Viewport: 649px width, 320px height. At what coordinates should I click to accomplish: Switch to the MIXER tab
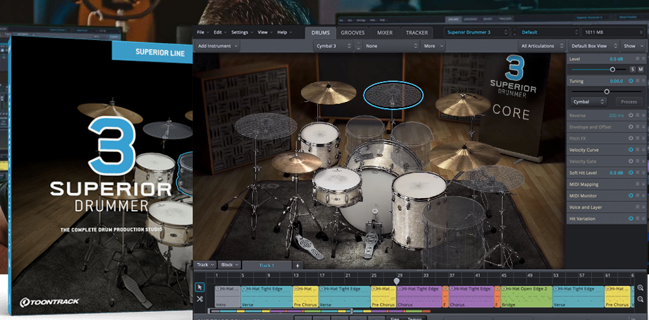385,32
